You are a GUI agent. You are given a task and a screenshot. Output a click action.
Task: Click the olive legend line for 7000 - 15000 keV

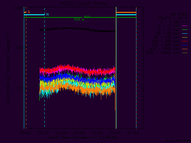tap(185, 53)
